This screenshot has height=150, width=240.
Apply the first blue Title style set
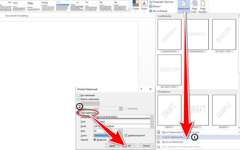19,6
